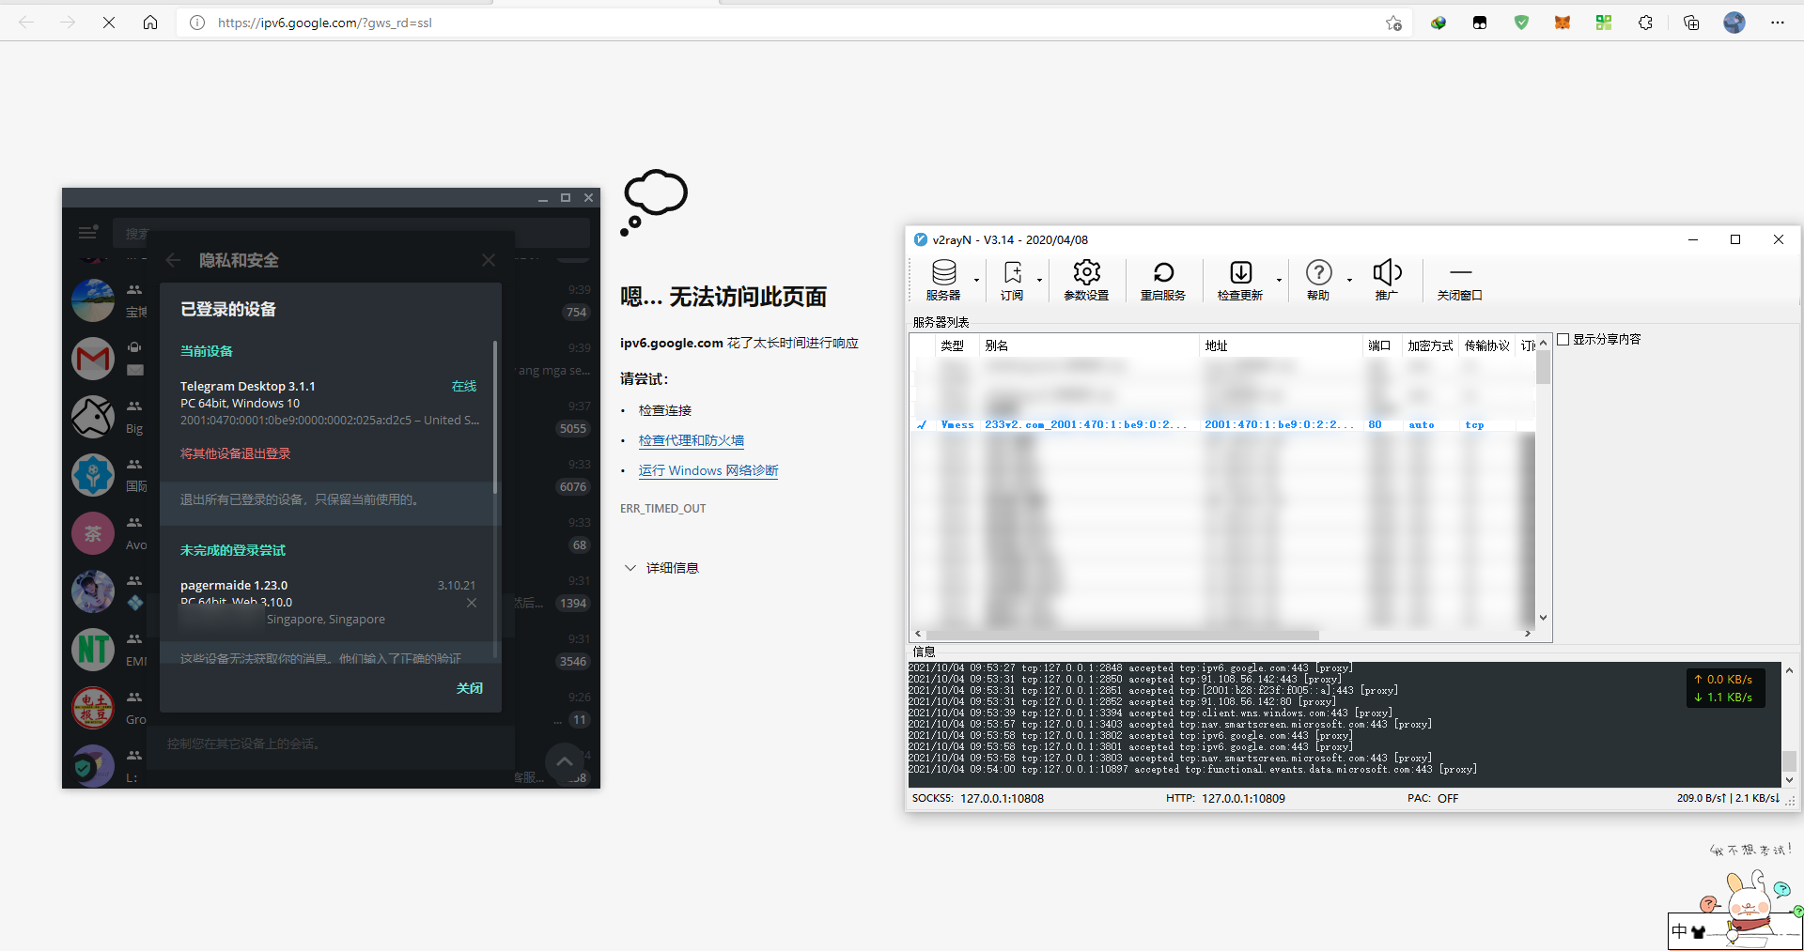Screen dimensions: 1804x951
Task: Click the v2rayN Servers (服务器) toolbar icon
Action: 943,279
